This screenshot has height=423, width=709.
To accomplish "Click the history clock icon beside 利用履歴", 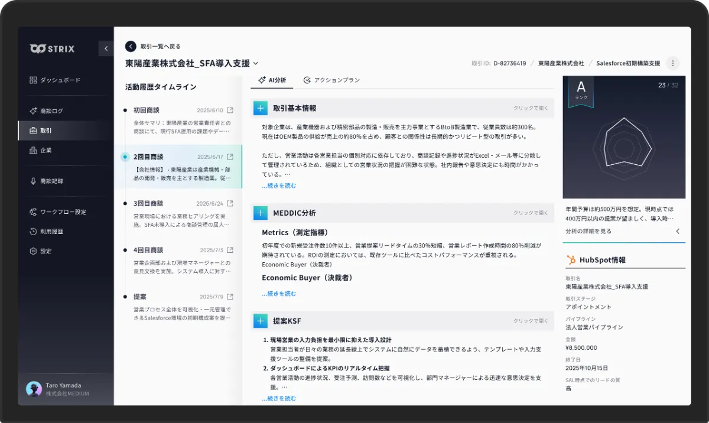I will 33,232.
